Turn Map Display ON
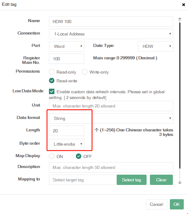Viewport: 188px width, 214px height. [x=52, y=156]
